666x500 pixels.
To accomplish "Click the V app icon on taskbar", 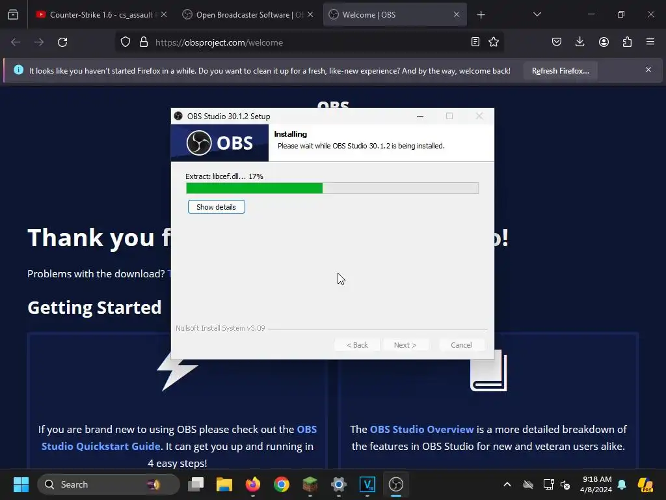I will (367, 484).
